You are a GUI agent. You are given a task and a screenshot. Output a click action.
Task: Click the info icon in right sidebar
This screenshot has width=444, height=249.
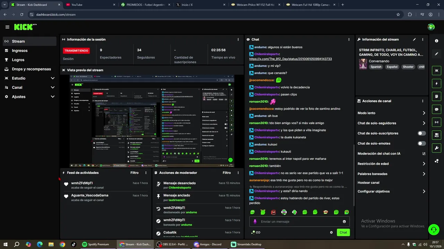tap(436, 41)
